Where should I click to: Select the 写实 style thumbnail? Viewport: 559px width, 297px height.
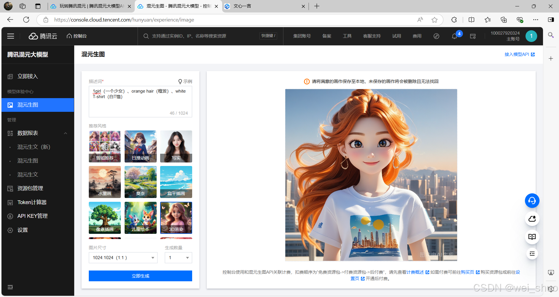pos(176,146)
